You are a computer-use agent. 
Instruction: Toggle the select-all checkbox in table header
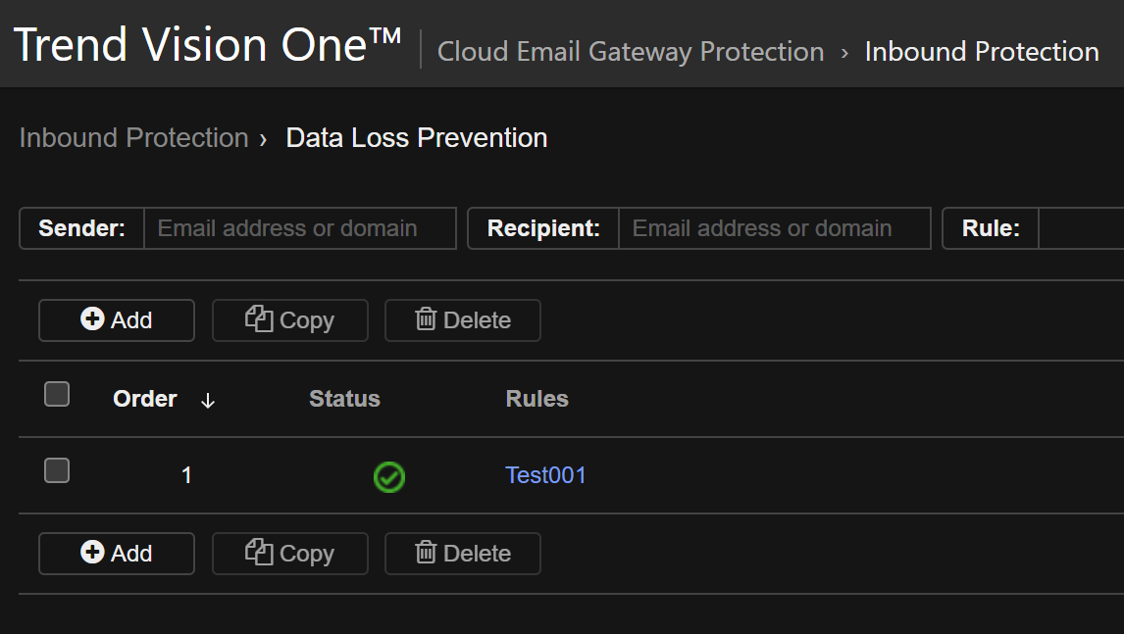[57, 395]
